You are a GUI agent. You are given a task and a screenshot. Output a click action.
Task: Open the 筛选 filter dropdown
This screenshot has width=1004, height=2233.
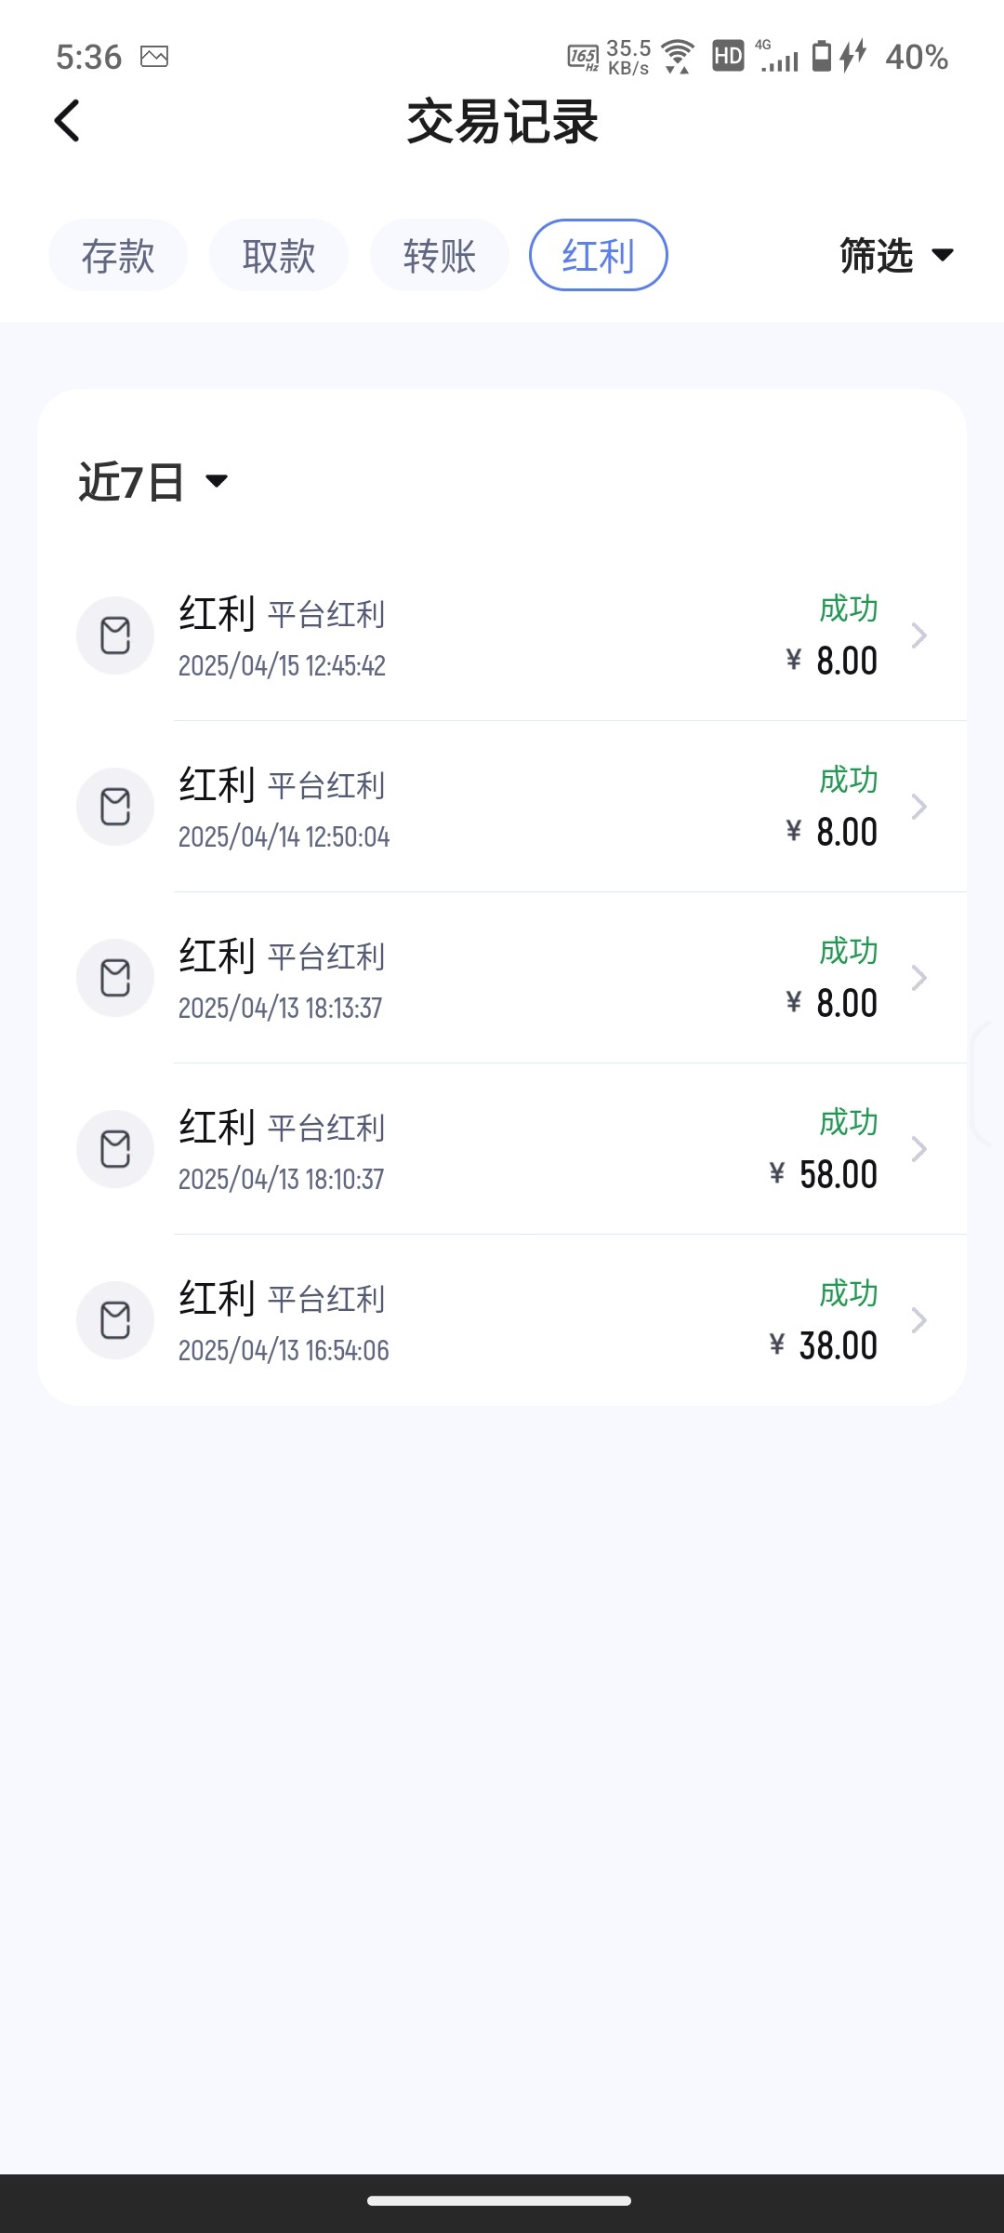896,255
